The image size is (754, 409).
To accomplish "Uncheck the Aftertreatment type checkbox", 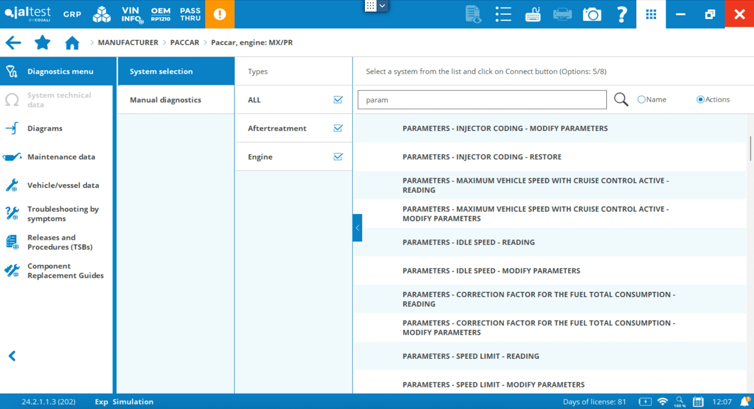I will [x=338, y=128].
